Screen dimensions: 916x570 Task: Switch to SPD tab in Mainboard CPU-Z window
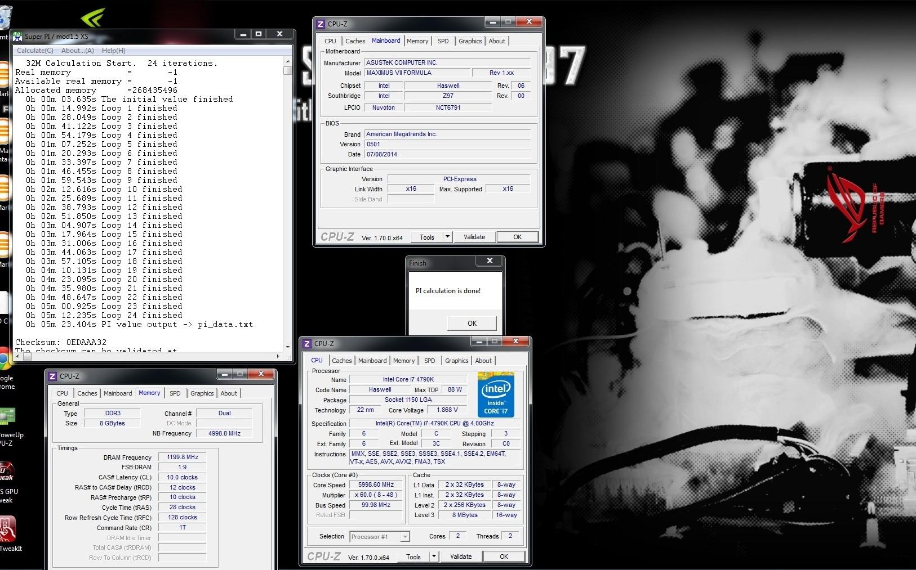click(443, 41)
